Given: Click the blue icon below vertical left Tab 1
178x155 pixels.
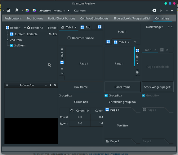Looking at the screenshot, I should click(62, 62).
